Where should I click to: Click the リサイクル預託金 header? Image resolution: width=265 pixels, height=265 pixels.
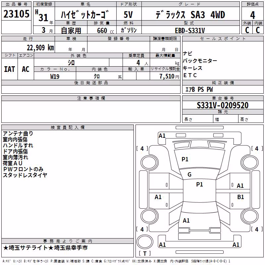pyautogui.click(x=165, y=69)
